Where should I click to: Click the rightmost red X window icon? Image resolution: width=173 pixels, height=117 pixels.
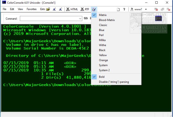[x=168, y=9]
